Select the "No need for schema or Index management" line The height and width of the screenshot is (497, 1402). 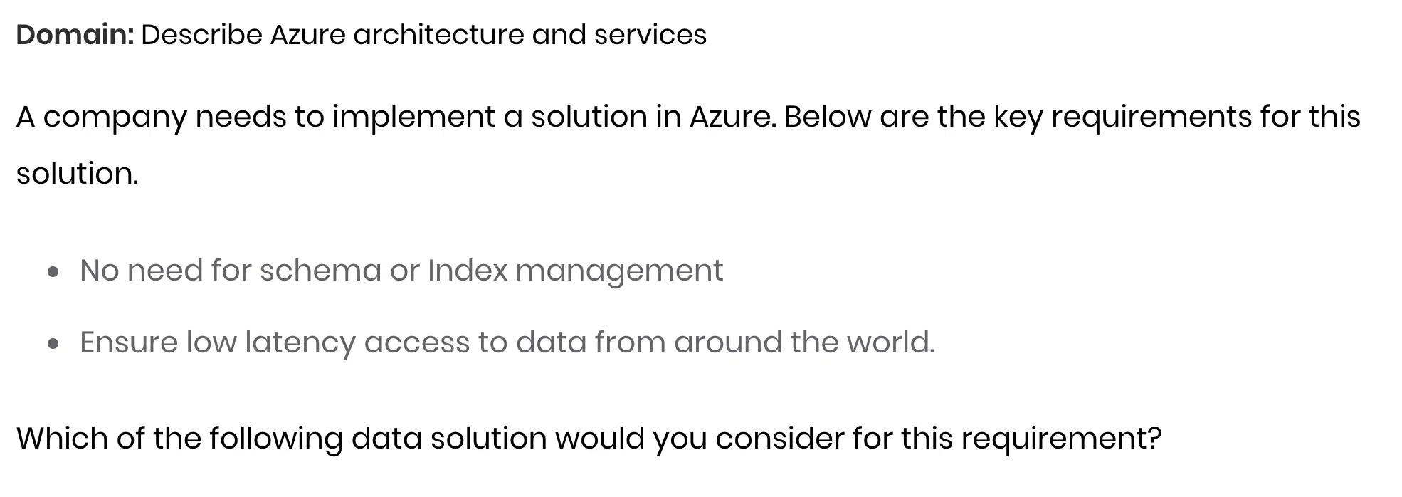point(401,271)
